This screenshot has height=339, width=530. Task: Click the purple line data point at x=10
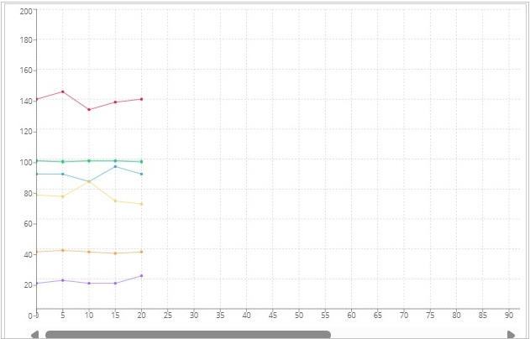pos(89,283)
